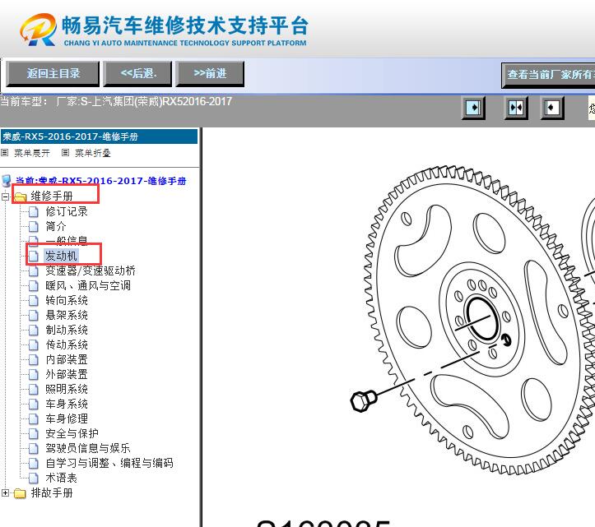
Task: Open the 修订记录 tree item
Action: pos(67,211)
